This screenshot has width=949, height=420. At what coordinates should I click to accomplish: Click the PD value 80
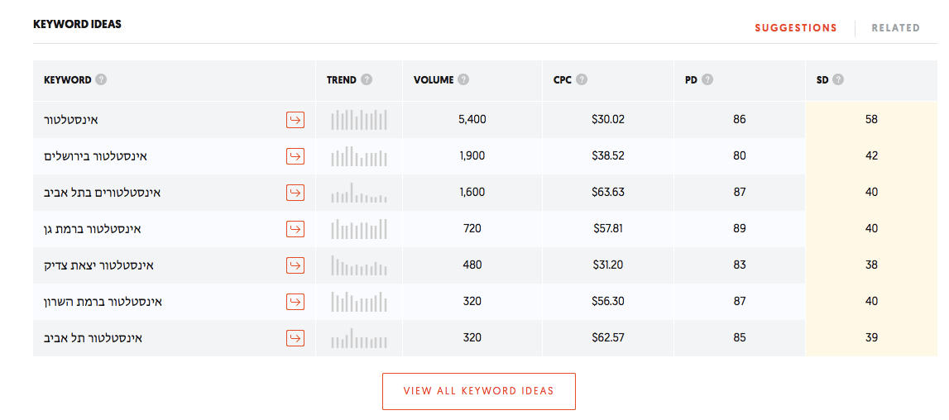coord(740,156)
